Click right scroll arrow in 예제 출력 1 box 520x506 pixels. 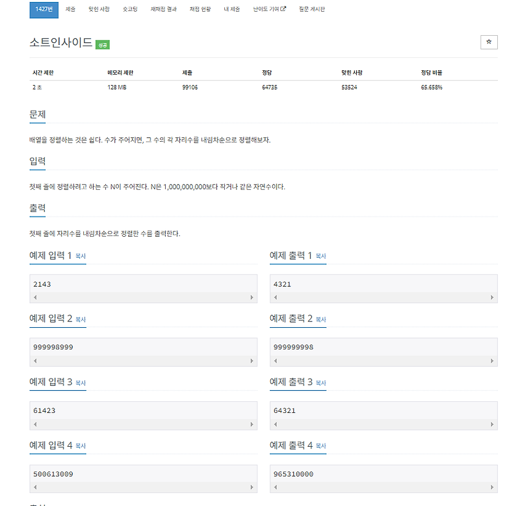[492, 297]
